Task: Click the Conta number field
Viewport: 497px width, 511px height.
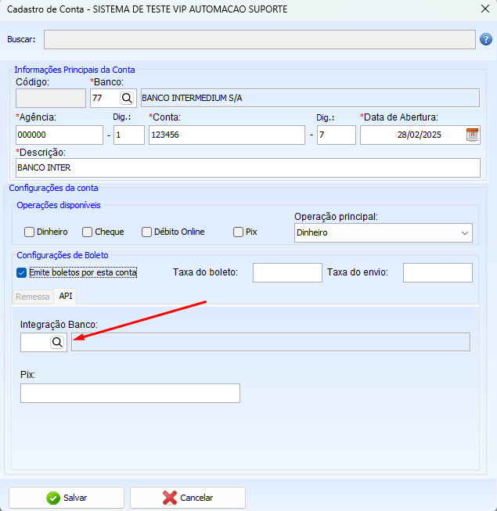Action: [226, 135]
